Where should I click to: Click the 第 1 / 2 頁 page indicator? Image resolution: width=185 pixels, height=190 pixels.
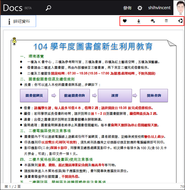13,187
